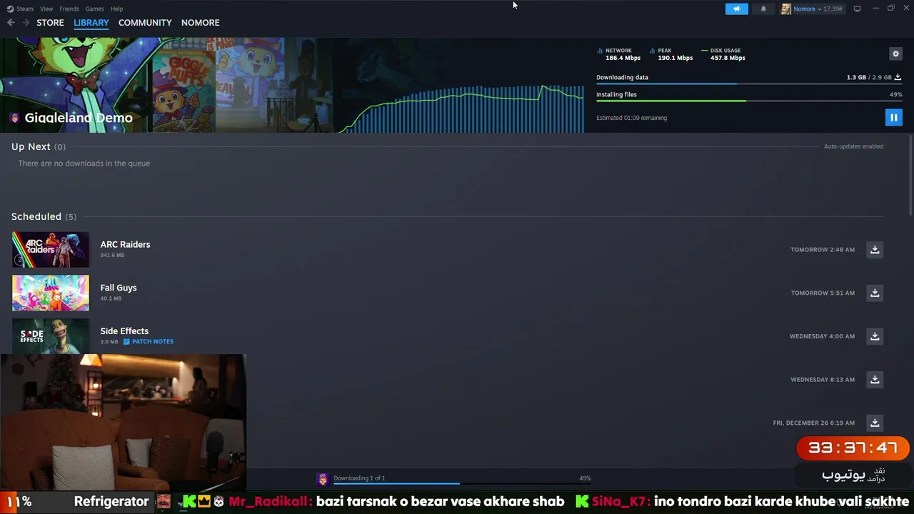Switch to the LIBRARY tab
This screenshot has height=514, width=914.
pyautogui.click(x=91, y=23)
